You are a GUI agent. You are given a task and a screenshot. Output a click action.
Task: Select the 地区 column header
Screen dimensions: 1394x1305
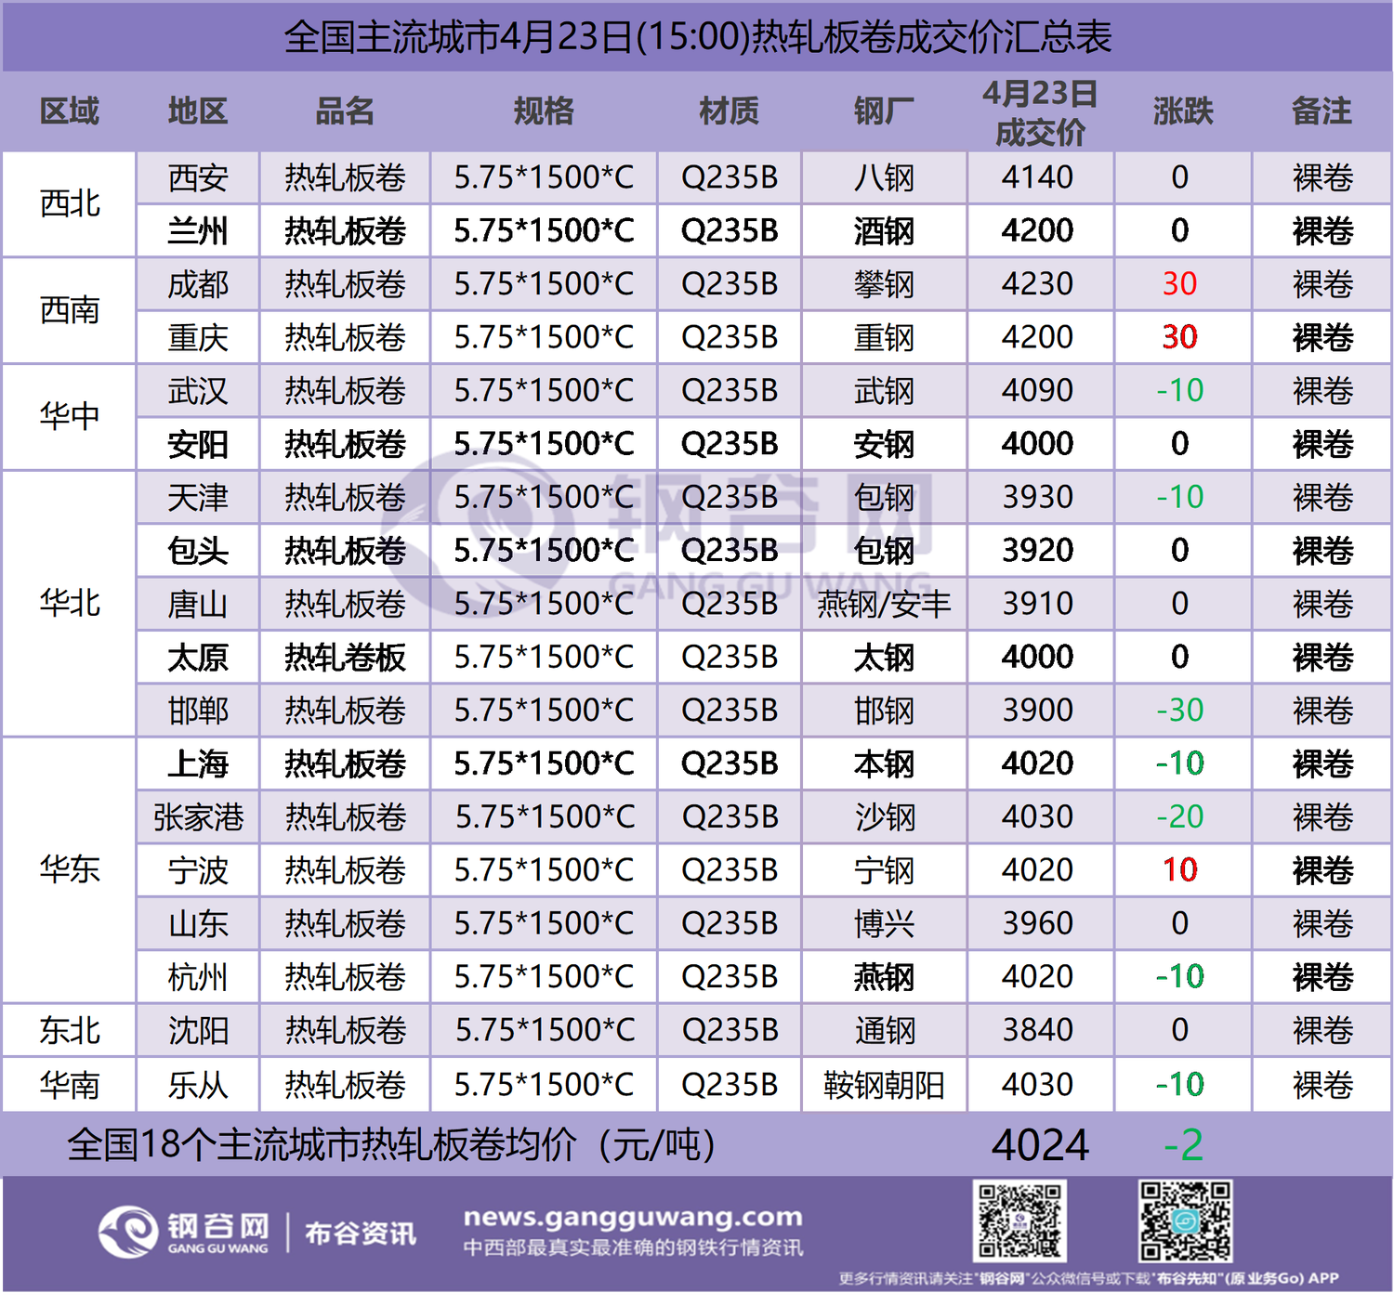[x=198, y=111]
